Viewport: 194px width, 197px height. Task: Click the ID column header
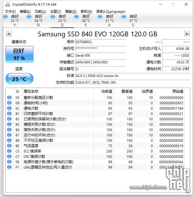(17, 91)
